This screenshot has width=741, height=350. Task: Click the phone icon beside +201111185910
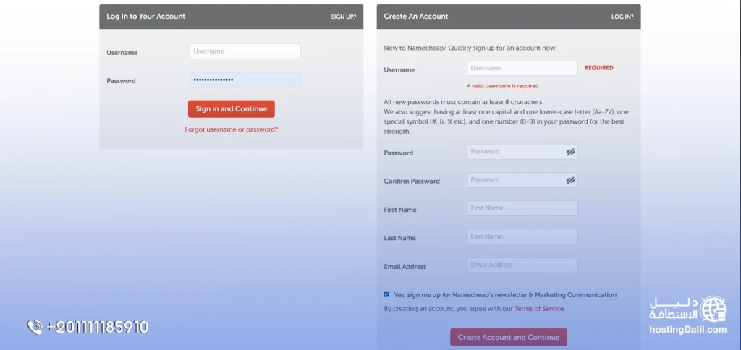tap(35, 328)
